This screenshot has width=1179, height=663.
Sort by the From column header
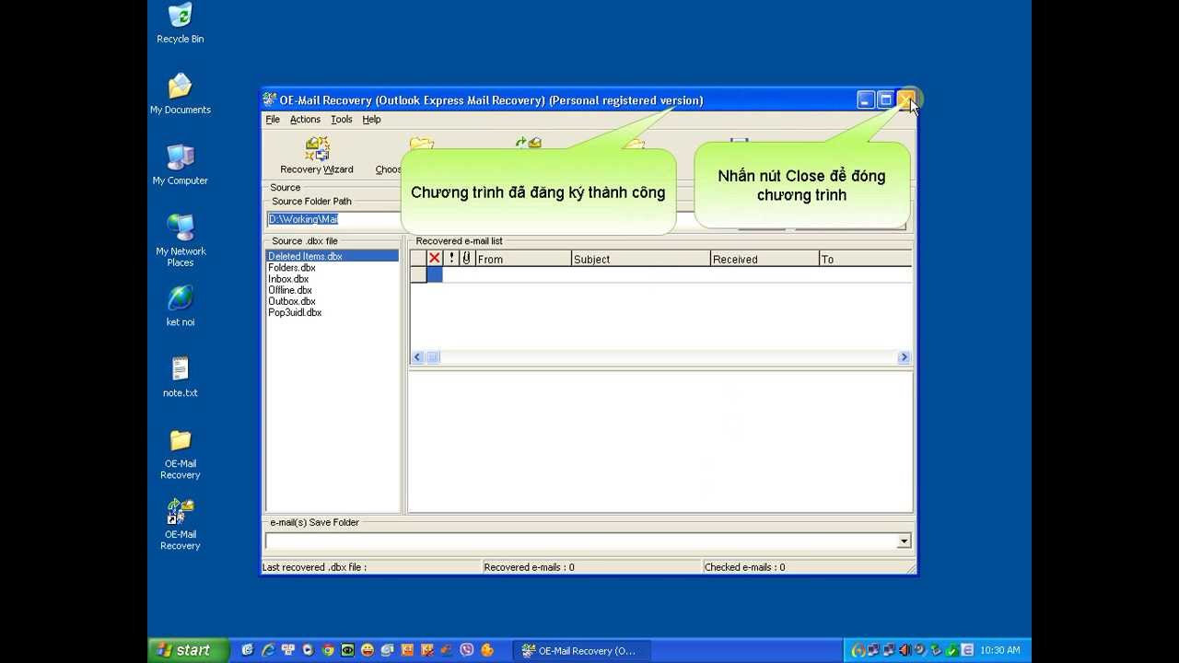pos(523,259)
